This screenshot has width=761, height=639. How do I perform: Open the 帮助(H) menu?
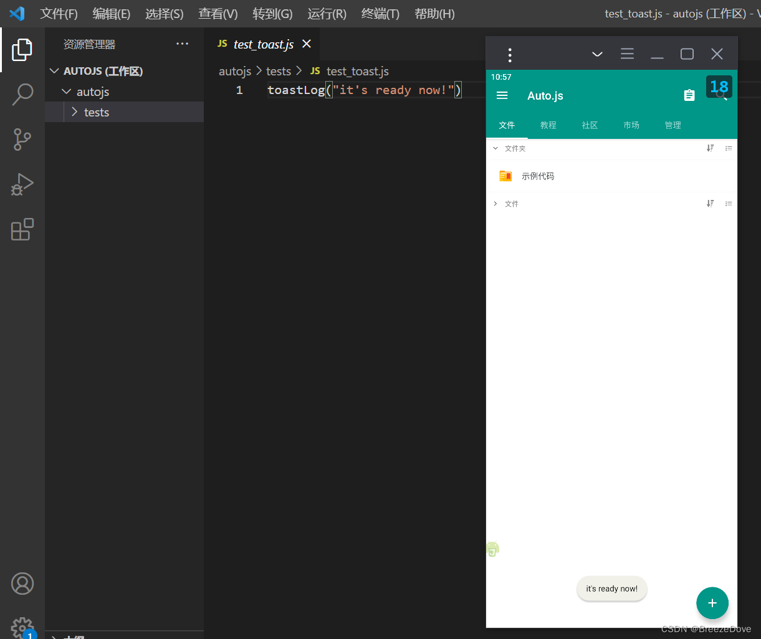(434, 14)
